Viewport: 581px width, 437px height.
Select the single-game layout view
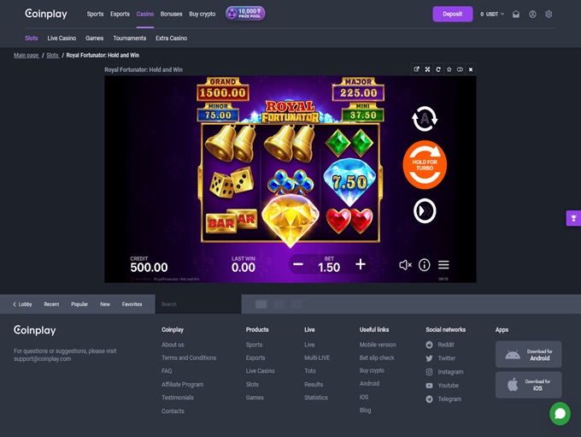(x=261, y=304)
